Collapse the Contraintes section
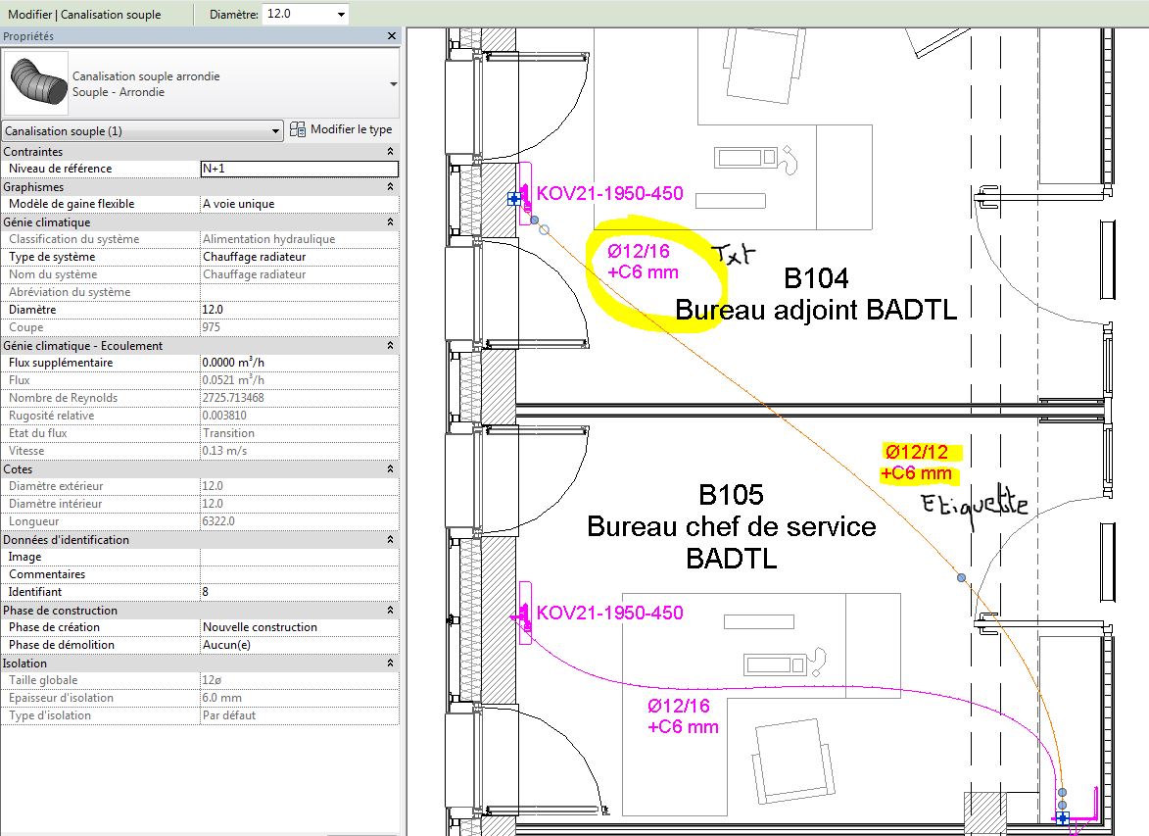The image size is (1149, 836). 391,152
